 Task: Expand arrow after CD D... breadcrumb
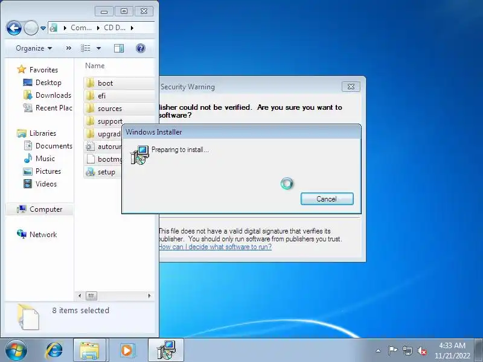132,28
